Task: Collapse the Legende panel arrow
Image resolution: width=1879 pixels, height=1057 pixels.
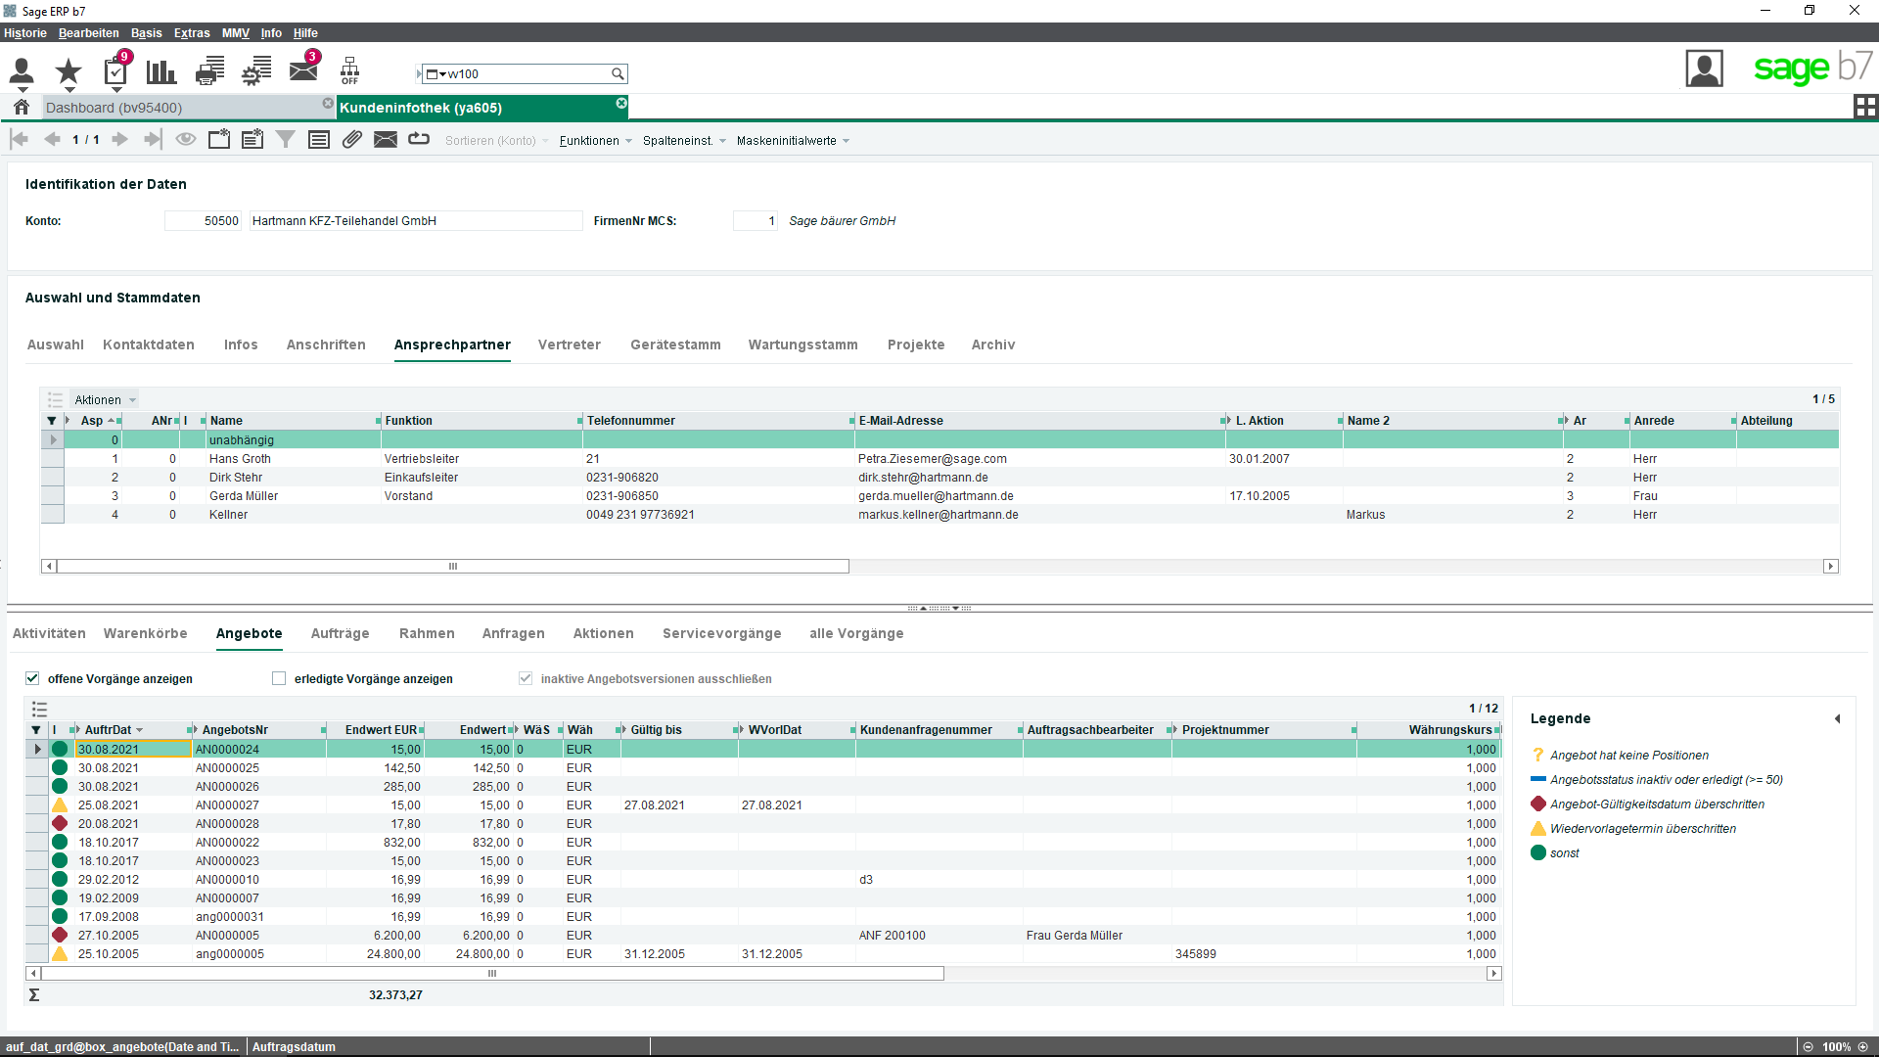Action: [1837, 718]
